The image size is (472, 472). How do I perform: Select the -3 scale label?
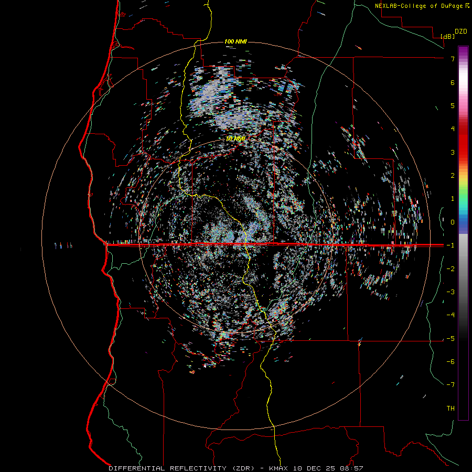(x=450, y=292)
